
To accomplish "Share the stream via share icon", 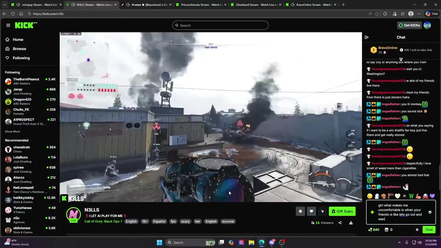I will pos(340,223).
